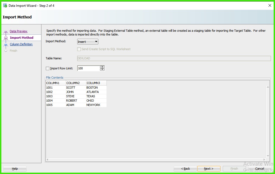Click the Help button
Viewport: 275px width, 174px height.
(x=15, y=169)
